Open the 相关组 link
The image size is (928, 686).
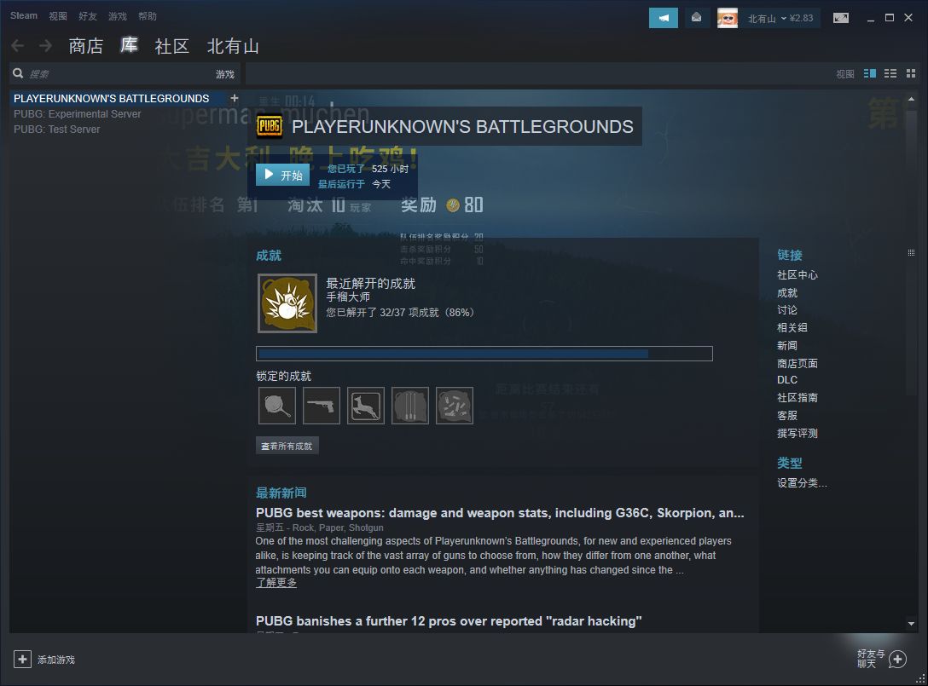click(792, 327)
